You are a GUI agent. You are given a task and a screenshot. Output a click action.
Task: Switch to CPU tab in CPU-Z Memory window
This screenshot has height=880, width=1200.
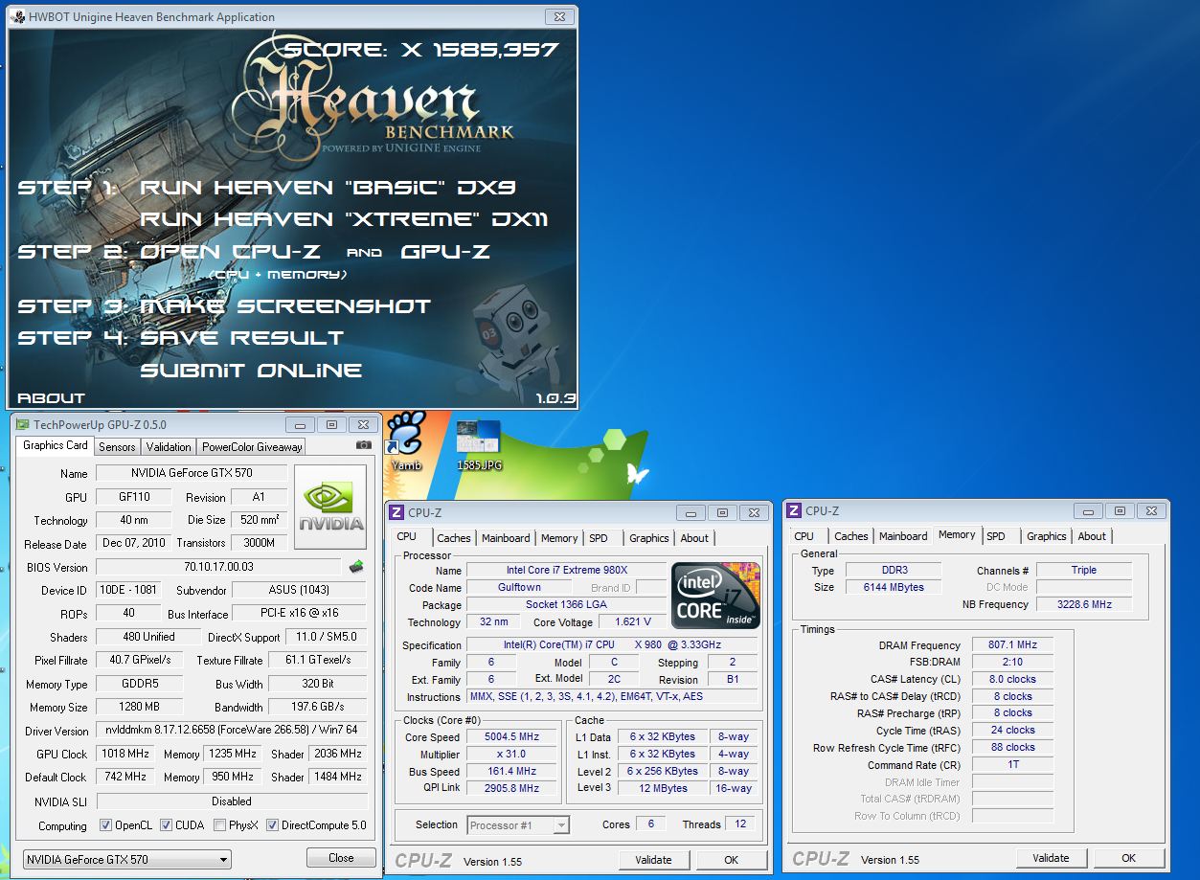(x=804, y=536)
